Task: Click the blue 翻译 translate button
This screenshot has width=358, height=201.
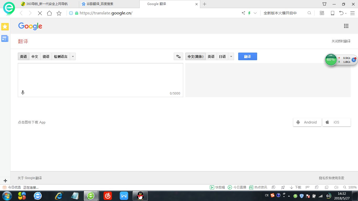Action: [247, 56]
